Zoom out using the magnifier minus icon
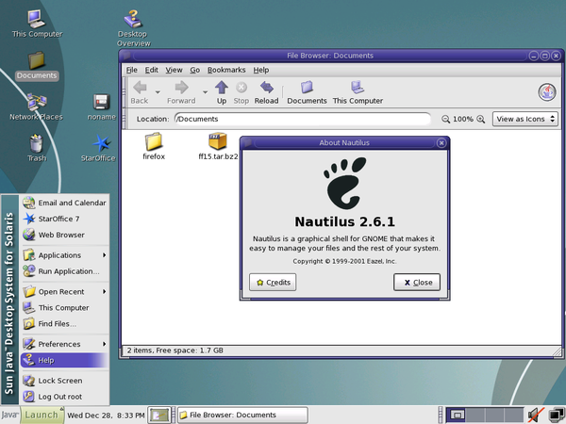 pyautogui.click(x=446, y=119)
